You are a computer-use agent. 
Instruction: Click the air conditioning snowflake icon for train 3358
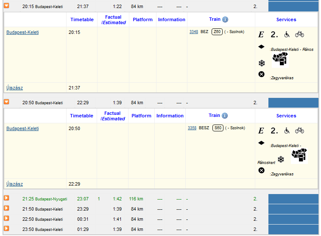pyautogui.click(x=281, y=159)
